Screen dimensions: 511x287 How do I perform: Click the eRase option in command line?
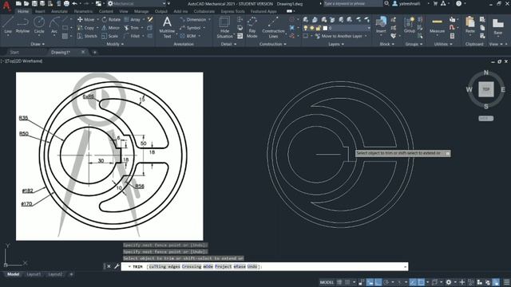coord(240,266)
